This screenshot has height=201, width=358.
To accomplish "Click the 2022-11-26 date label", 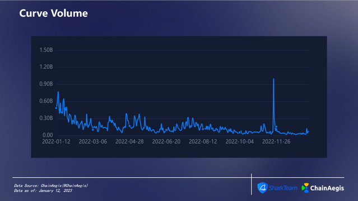I will click(x=276, y=142).
